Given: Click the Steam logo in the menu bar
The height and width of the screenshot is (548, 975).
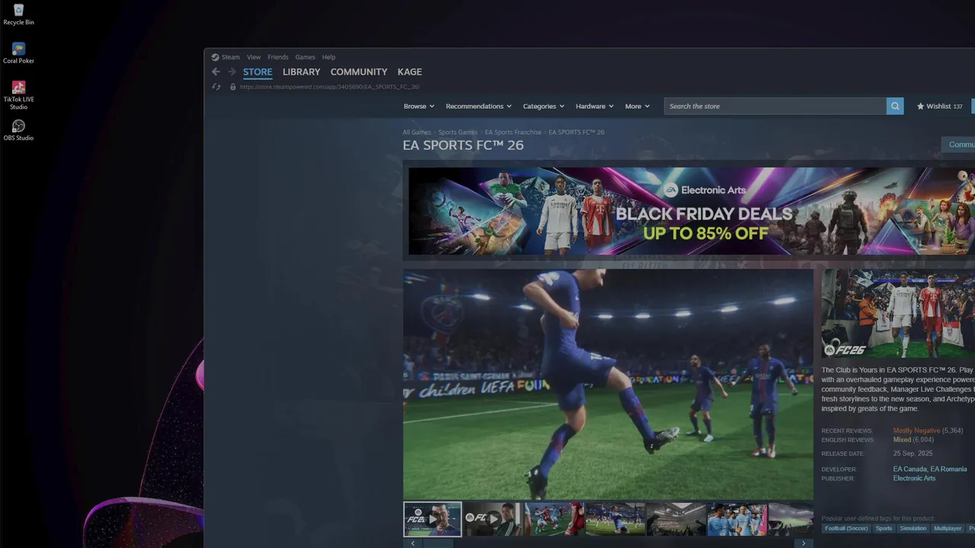Looking at the screenshot, I should pos(216,57).
